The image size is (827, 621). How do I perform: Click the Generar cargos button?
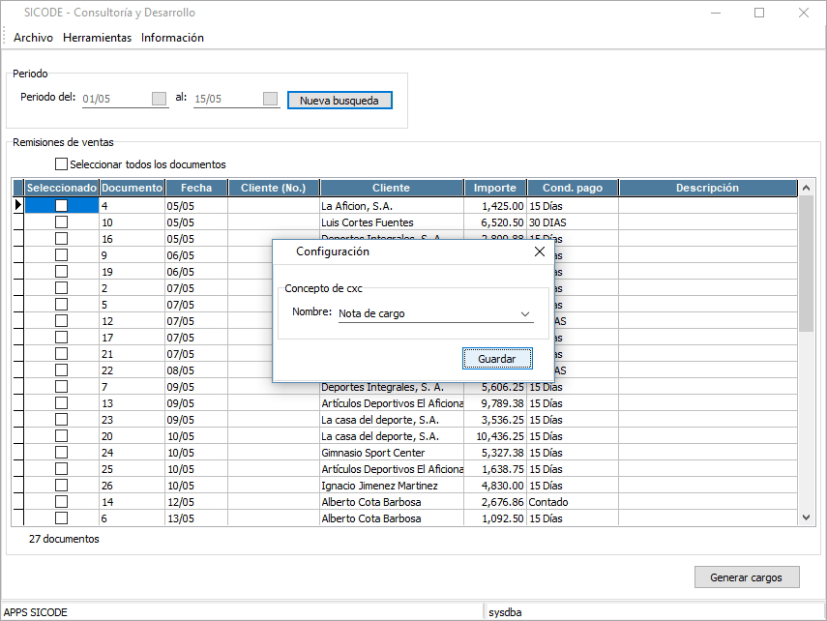[748, 577]
